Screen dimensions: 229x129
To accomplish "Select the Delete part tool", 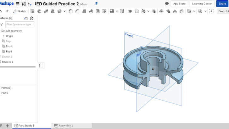I will (x=154, y=11).
